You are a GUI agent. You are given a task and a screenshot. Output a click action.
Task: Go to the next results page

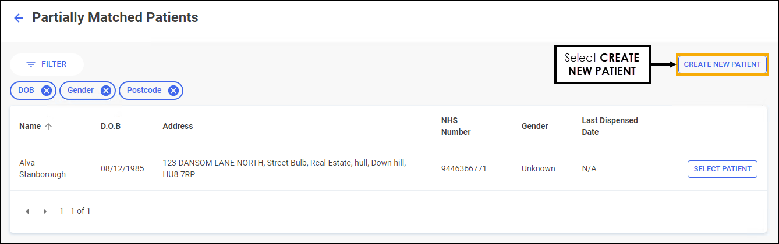tap(45, 211)
